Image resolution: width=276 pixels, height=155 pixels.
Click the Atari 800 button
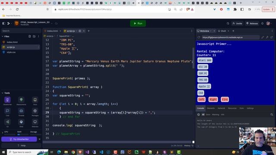205,60
